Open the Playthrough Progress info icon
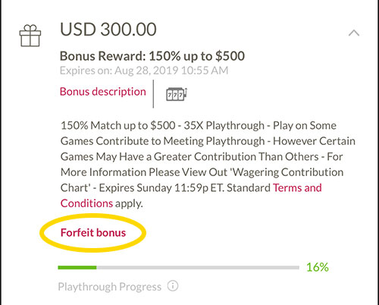 coord(173,286)
